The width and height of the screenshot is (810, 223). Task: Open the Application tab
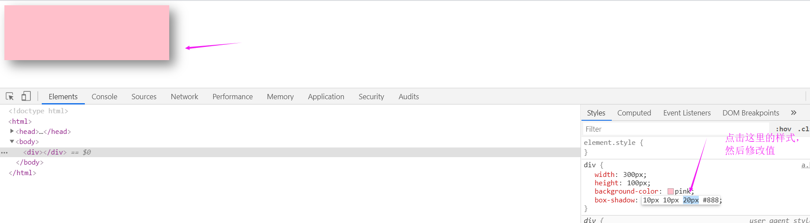[326, 97]
